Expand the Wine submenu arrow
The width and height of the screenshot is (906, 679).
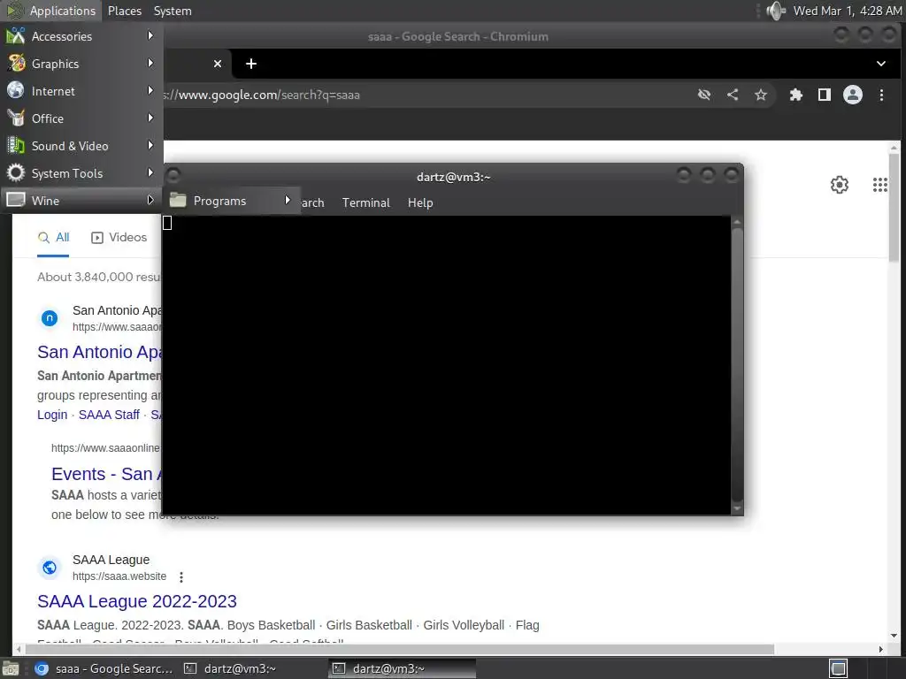coord(150,200)
